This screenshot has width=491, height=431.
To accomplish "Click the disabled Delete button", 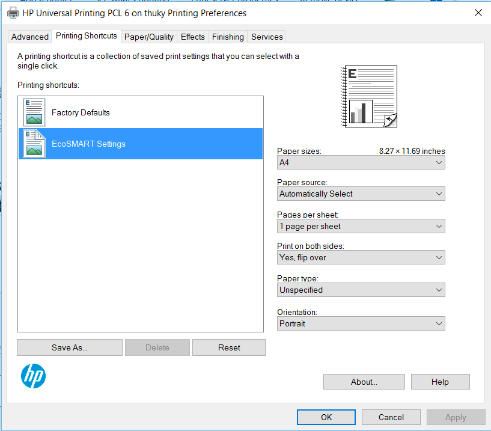I will (x=157, y=347).
